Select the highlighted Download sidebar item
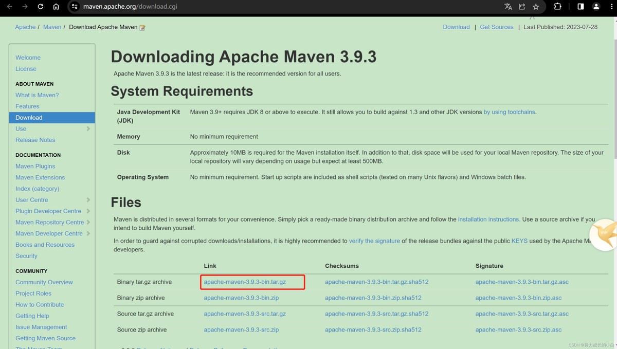617x349 pixels. click(52, 118)
